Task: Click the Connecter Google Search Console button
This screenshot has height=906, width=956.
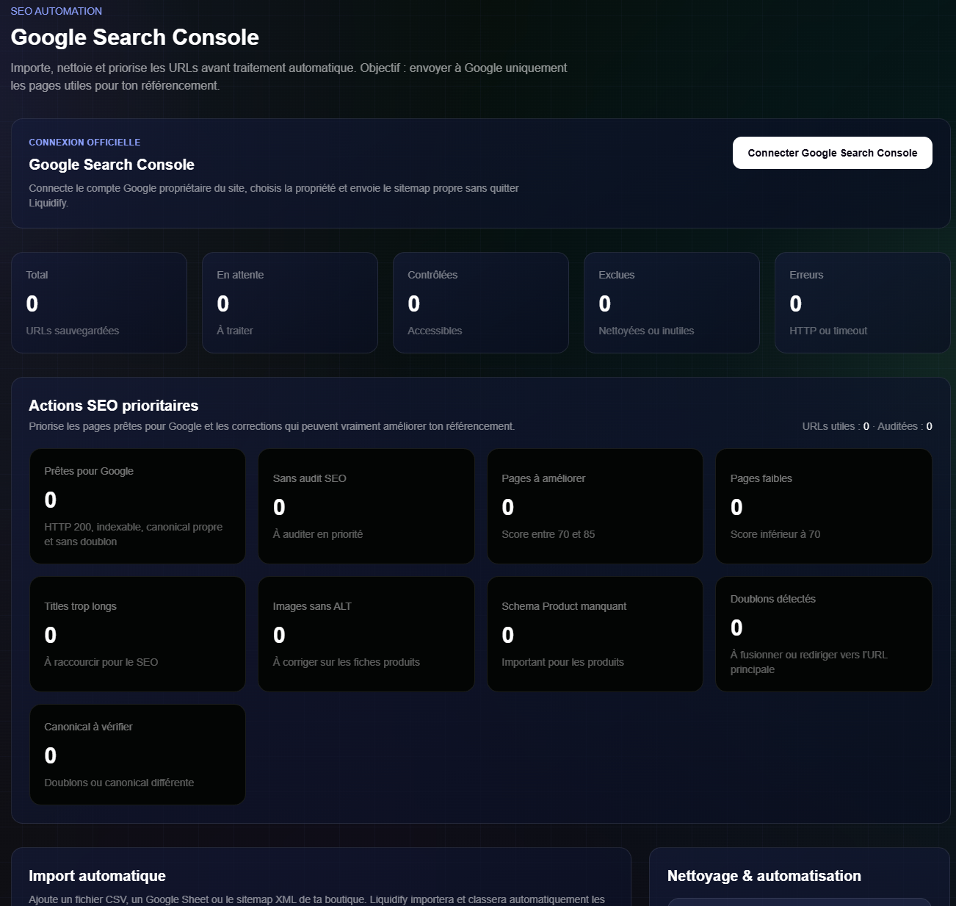Action: [x=832, y=153]
